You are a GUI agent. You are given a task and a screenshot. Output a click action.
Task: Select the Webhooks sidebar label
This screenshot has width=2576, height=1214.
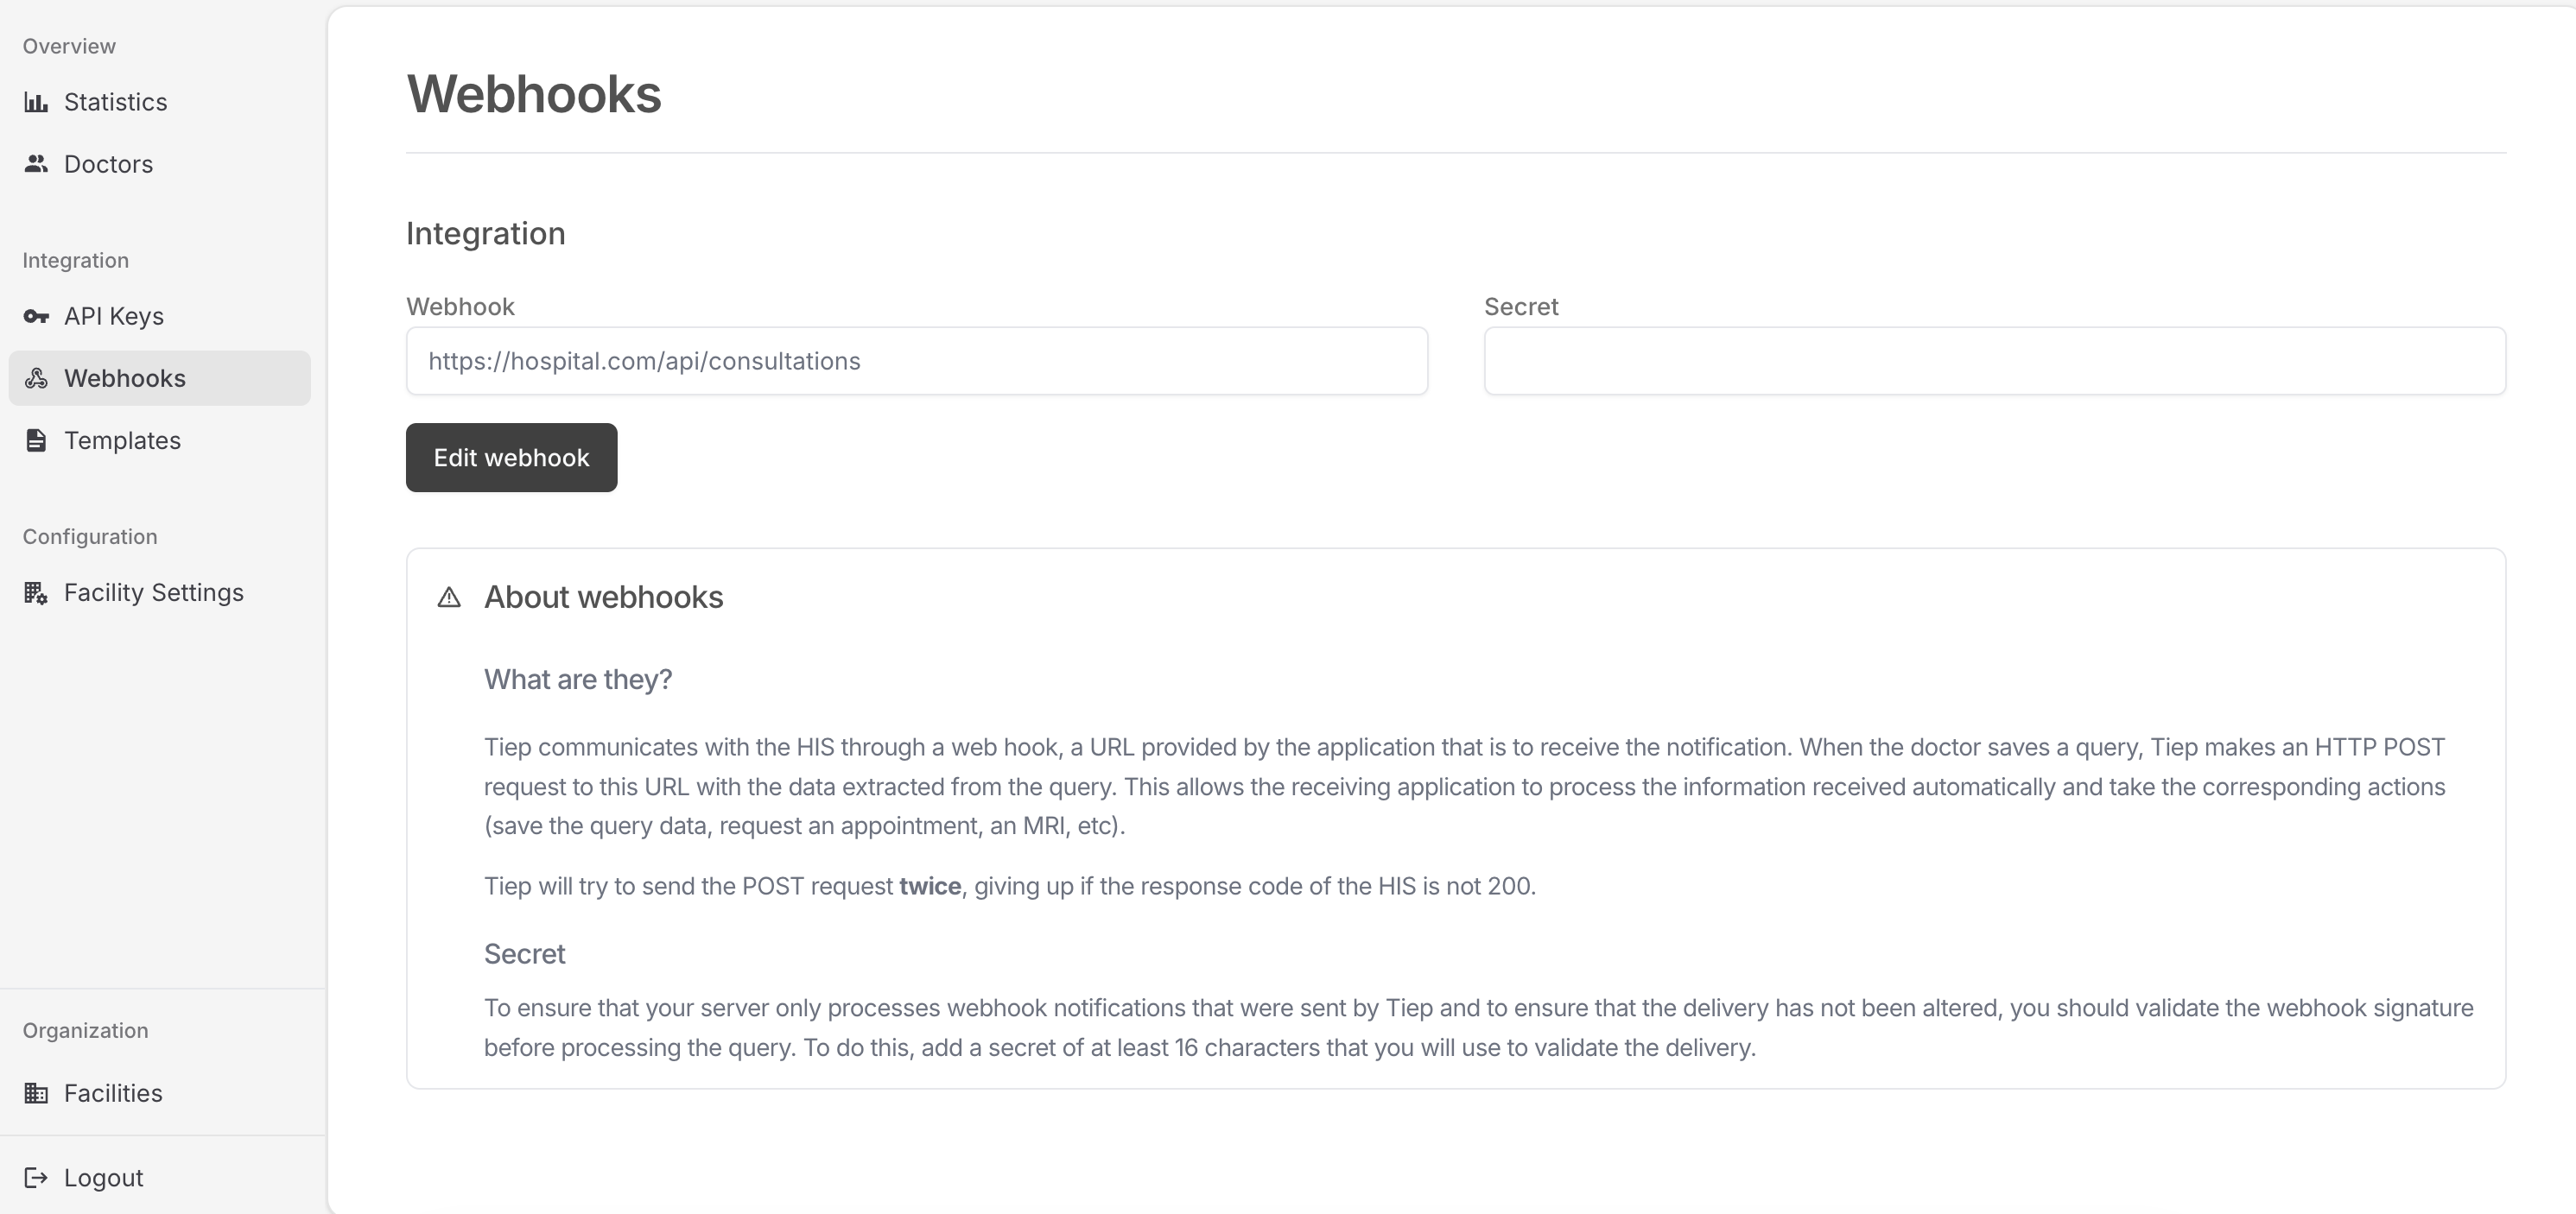pos(125,379)
